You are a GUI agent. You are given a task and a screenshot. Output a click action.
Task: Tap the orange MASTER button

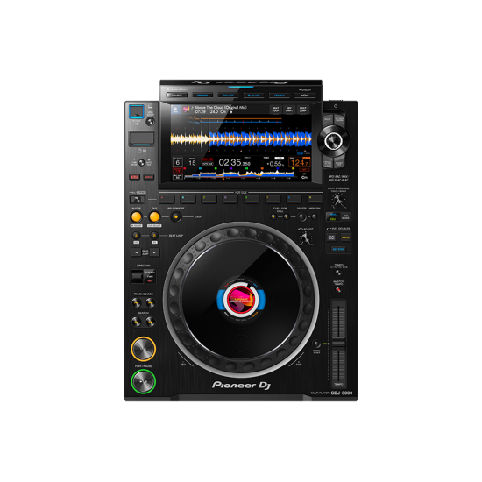(345, 237)
